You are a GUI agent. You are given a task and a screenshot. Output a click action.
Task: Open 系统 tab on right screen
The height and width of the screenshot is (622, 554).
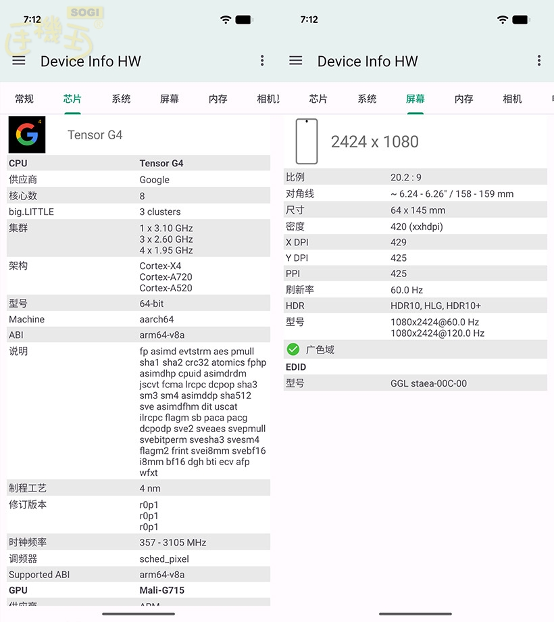(x=367, y=99)
